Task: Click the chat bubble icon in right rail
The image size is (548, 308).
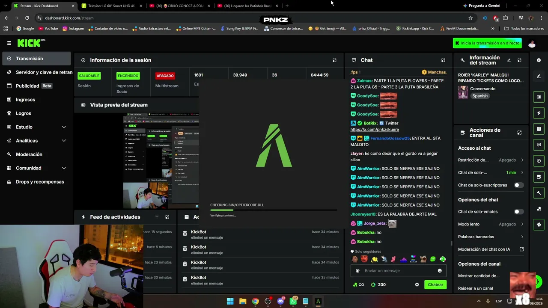Action: pyautogui.click(x=539, y=145)
